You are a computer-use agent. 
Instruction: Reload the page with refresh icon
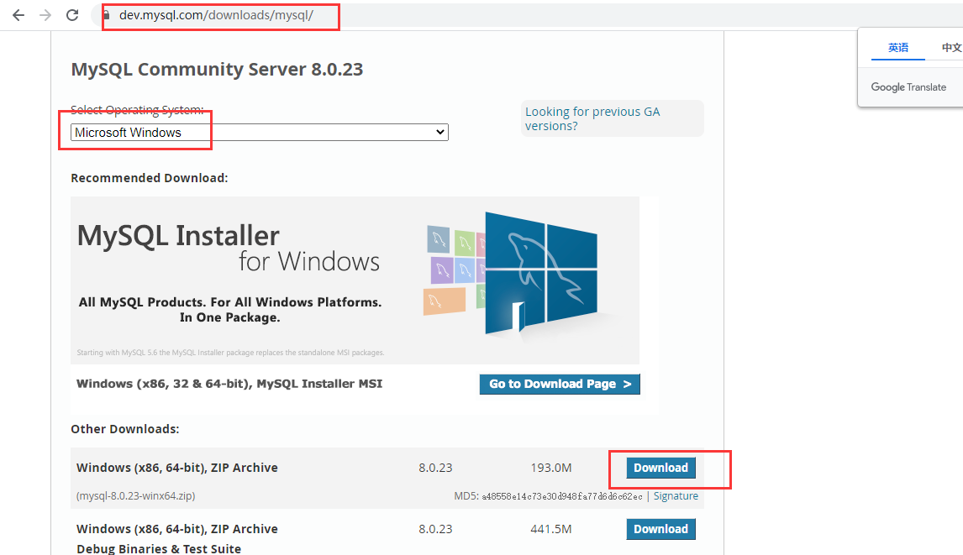pyautogui.click(x=72, y=15)
